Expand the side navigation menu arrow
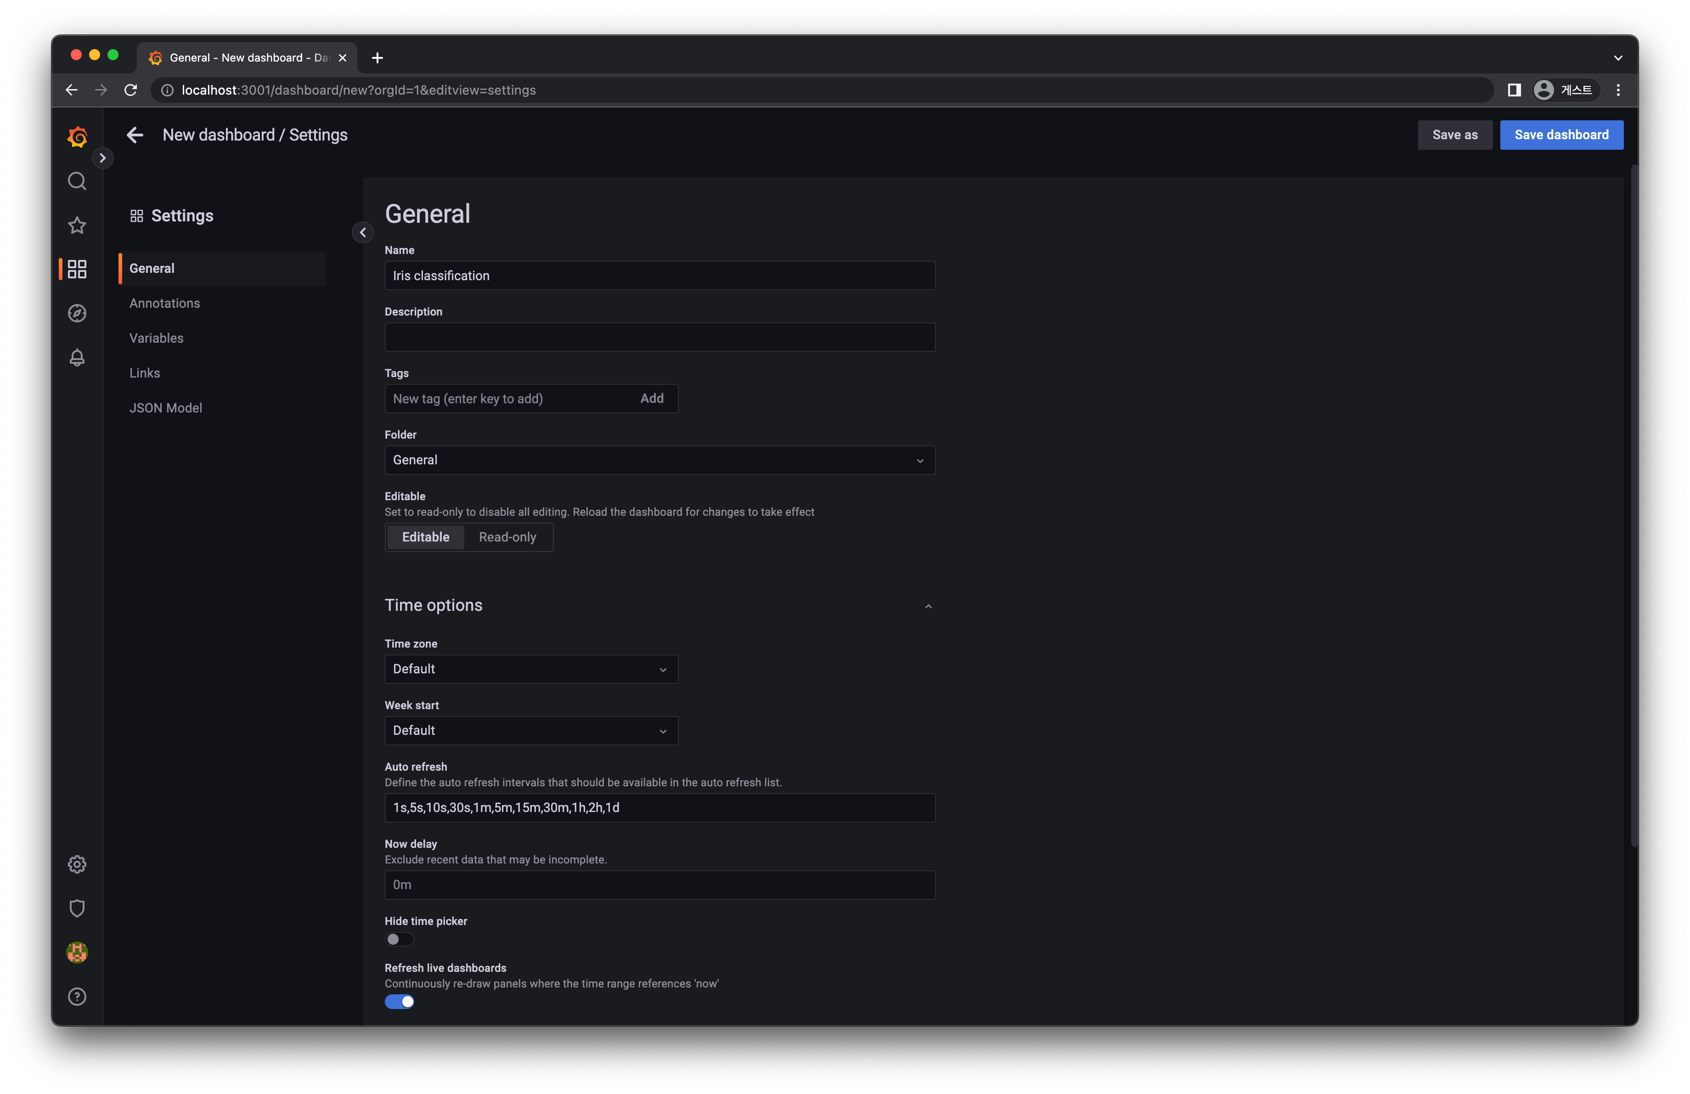Viewport: 1690px width, 1094px height. click(x=103, y=158)
